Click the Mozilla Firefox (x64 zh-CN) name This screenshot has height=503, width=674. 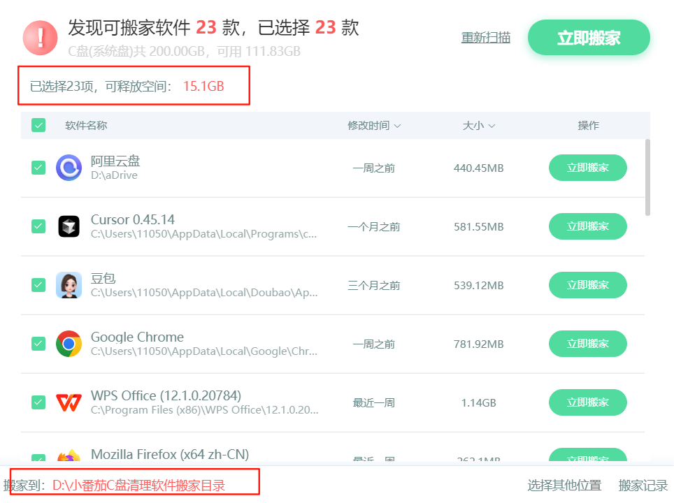click(170, 454)
